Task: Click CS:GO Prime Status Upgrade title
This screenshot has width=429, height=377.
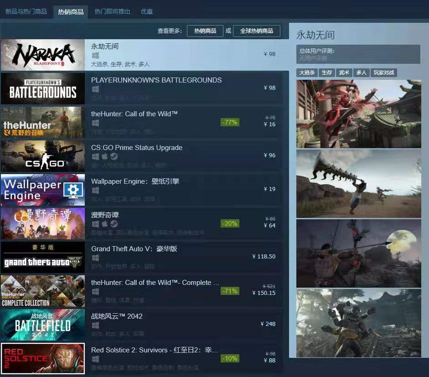Action: coord(136,148)
